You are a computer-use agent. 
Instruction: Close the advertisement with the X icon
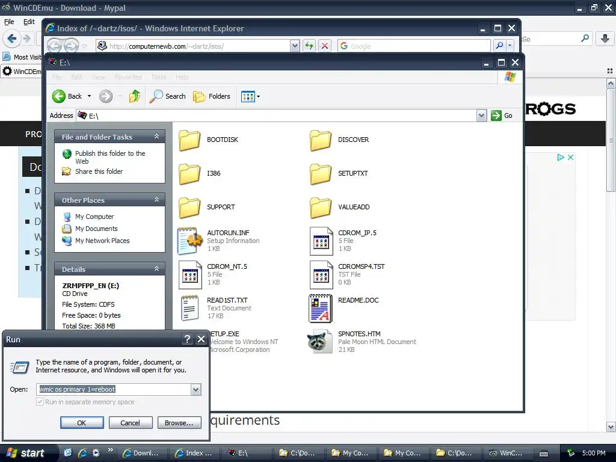(570, 157)
